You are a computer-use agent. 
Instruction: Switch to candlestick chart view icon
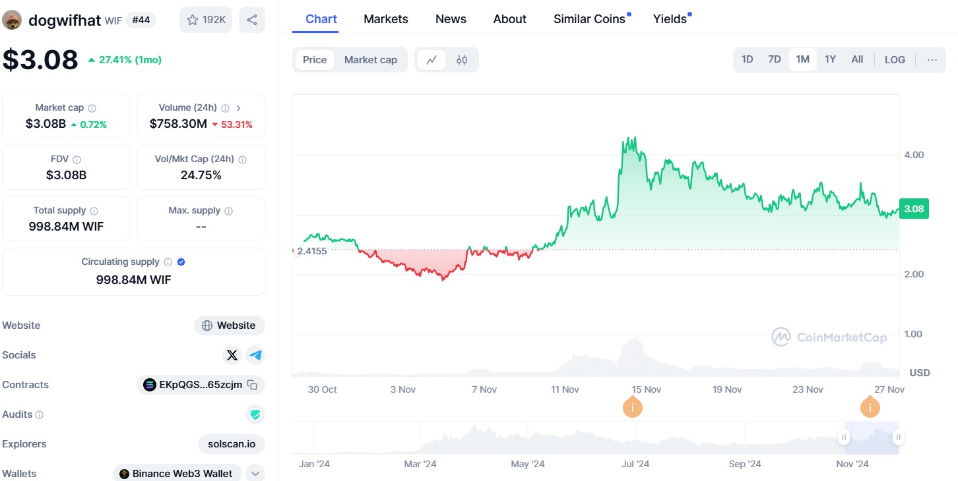462,60
